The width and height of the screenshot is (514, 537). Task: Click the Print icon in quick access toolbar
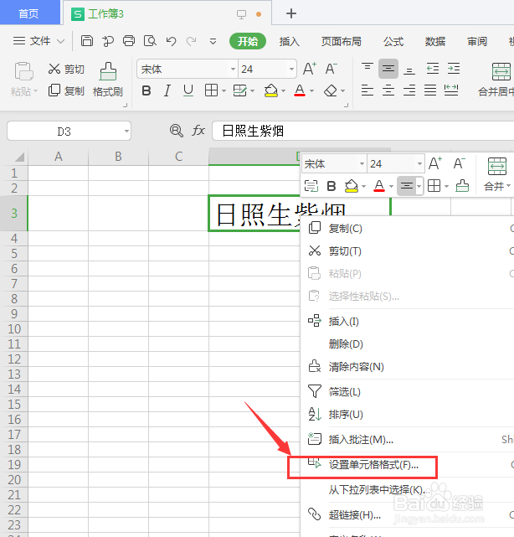(129, 41)
